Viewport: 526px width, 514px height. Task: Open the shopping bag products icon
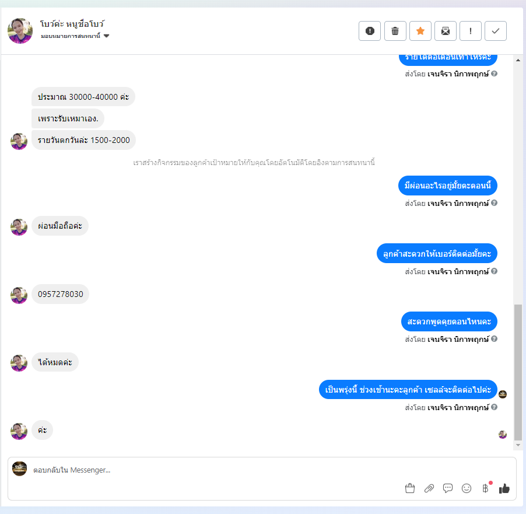[410, 488]
